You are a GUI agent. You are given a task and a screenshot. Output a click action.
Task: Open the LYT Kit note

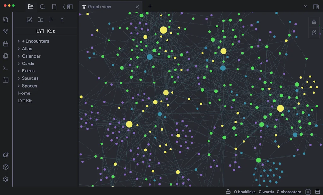coord(25,101)
